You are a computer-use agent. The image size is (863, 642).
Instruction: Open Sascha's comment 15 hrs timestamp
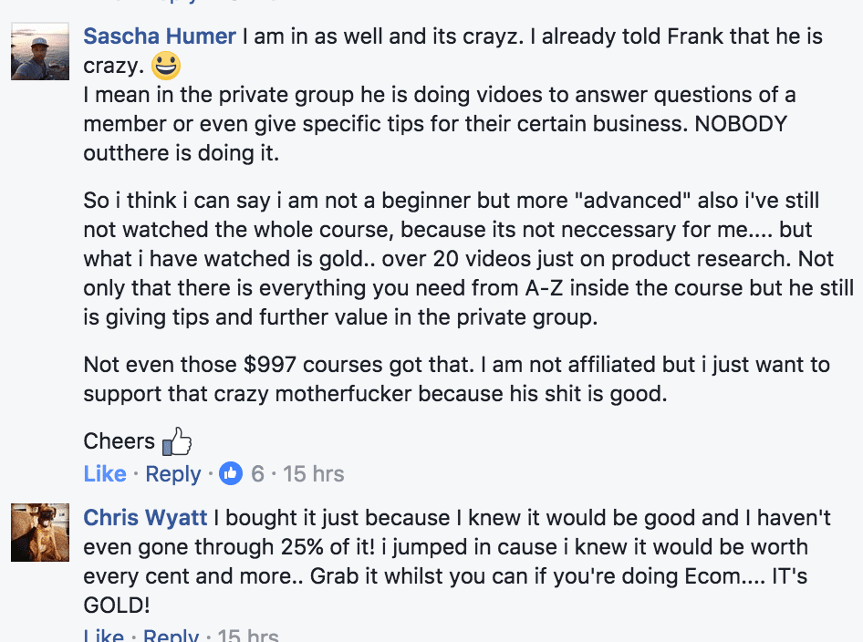point(313,474)
